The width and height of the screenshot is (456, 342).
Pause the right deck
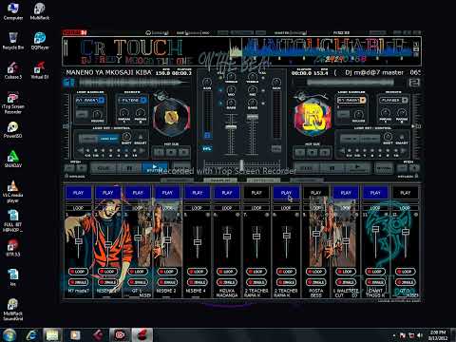pos(332,168)
